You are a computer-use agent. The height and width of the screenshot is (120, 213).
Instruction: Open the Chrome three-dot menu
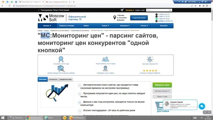click(211, 6)
